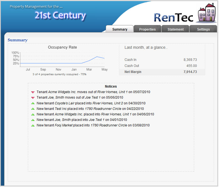This screenshot has height=187, width=219.
Task: Select the Net Margin row
Action: pos(162,72)
